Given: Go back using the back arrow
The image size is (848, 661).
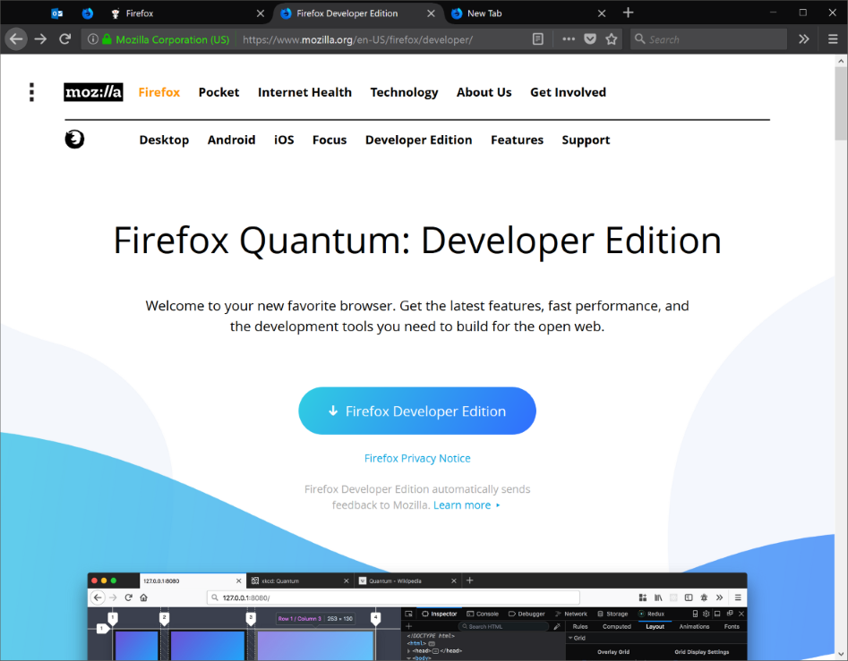Looking at the screenshot, I should pyautogui.click(x=16, y=38).
